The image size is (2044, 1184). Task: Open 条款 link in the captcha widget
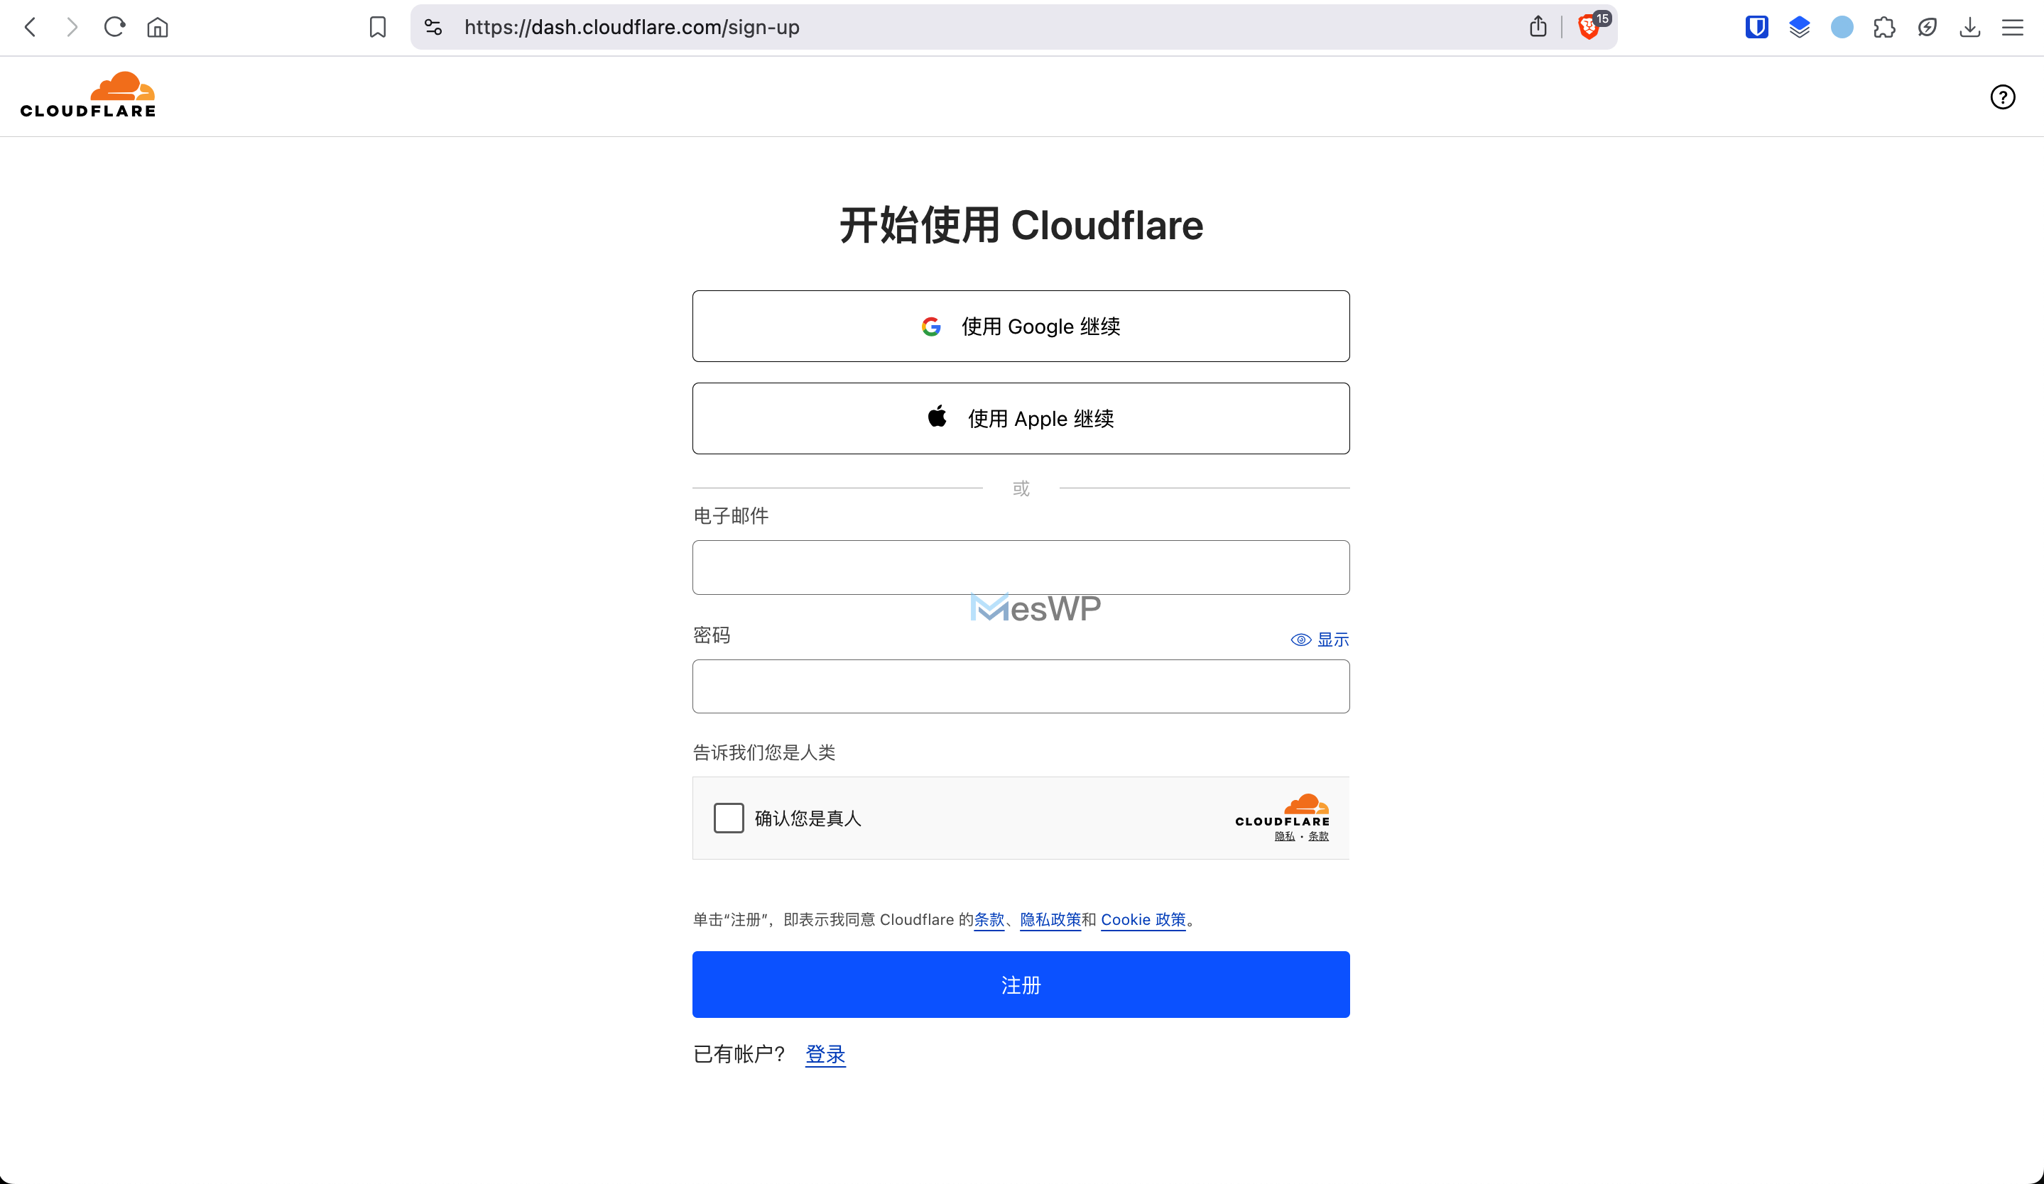pyautogui.click(x=1319, y=836)
